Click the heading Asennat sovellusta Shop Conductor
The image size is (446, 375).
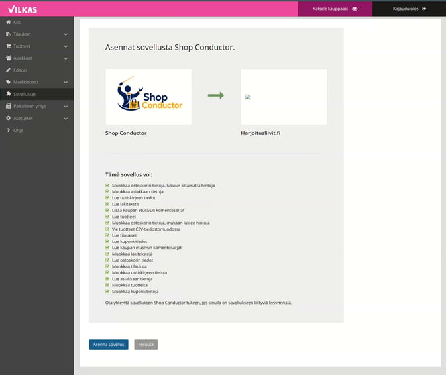(170, 47)
